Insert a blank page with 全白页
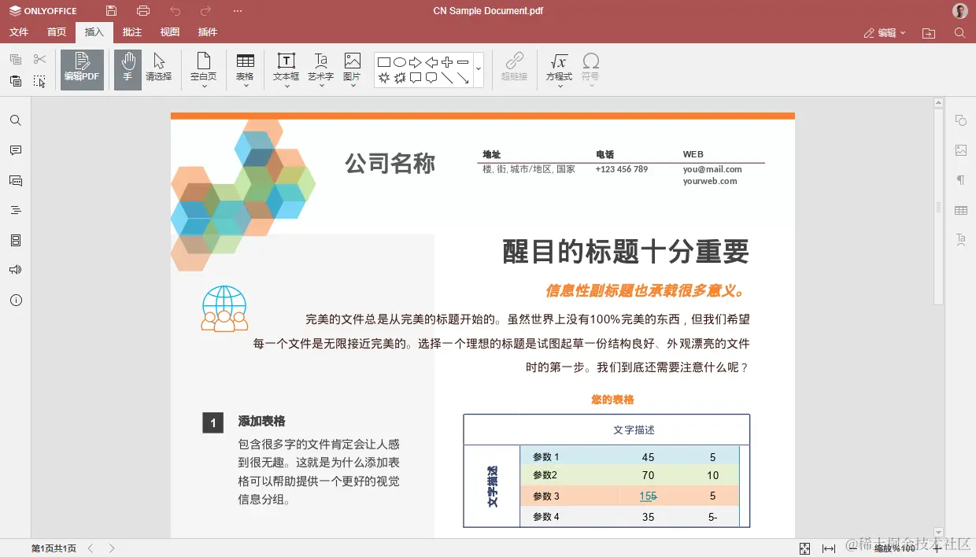 [x=204, y=68]
